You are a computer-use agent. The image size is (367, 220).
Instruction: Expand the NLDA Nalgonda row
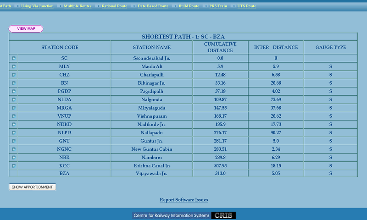coord(14,99)
